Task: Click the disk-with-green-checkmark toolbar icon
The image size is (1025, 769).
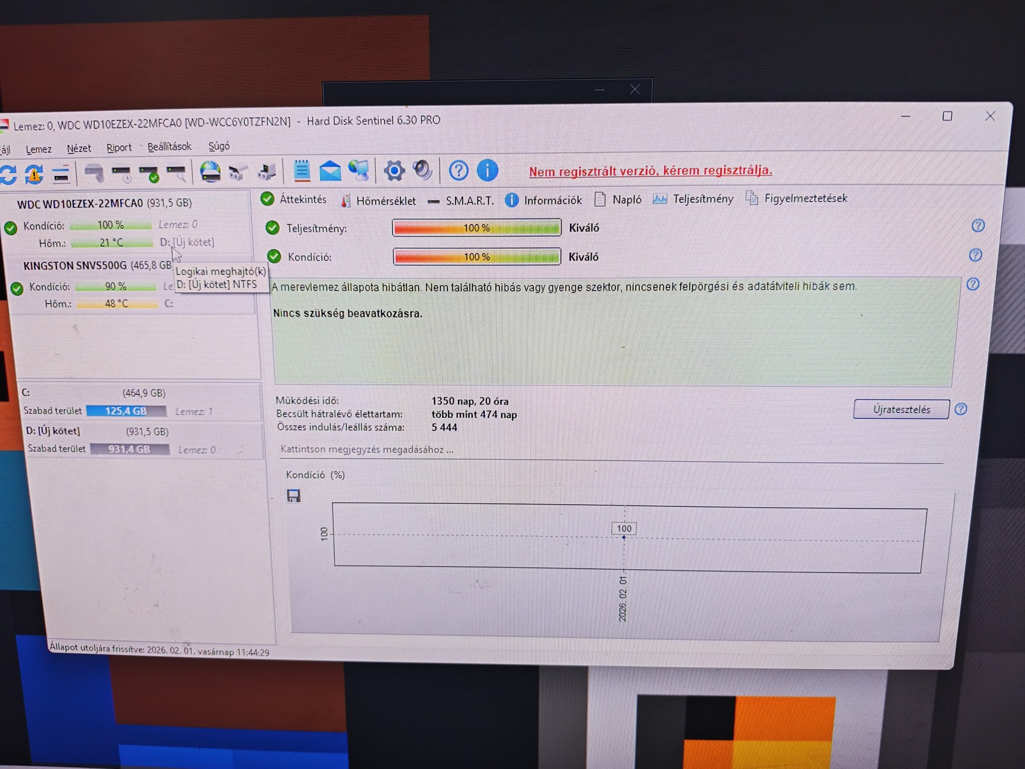Action: pos(149,174)
